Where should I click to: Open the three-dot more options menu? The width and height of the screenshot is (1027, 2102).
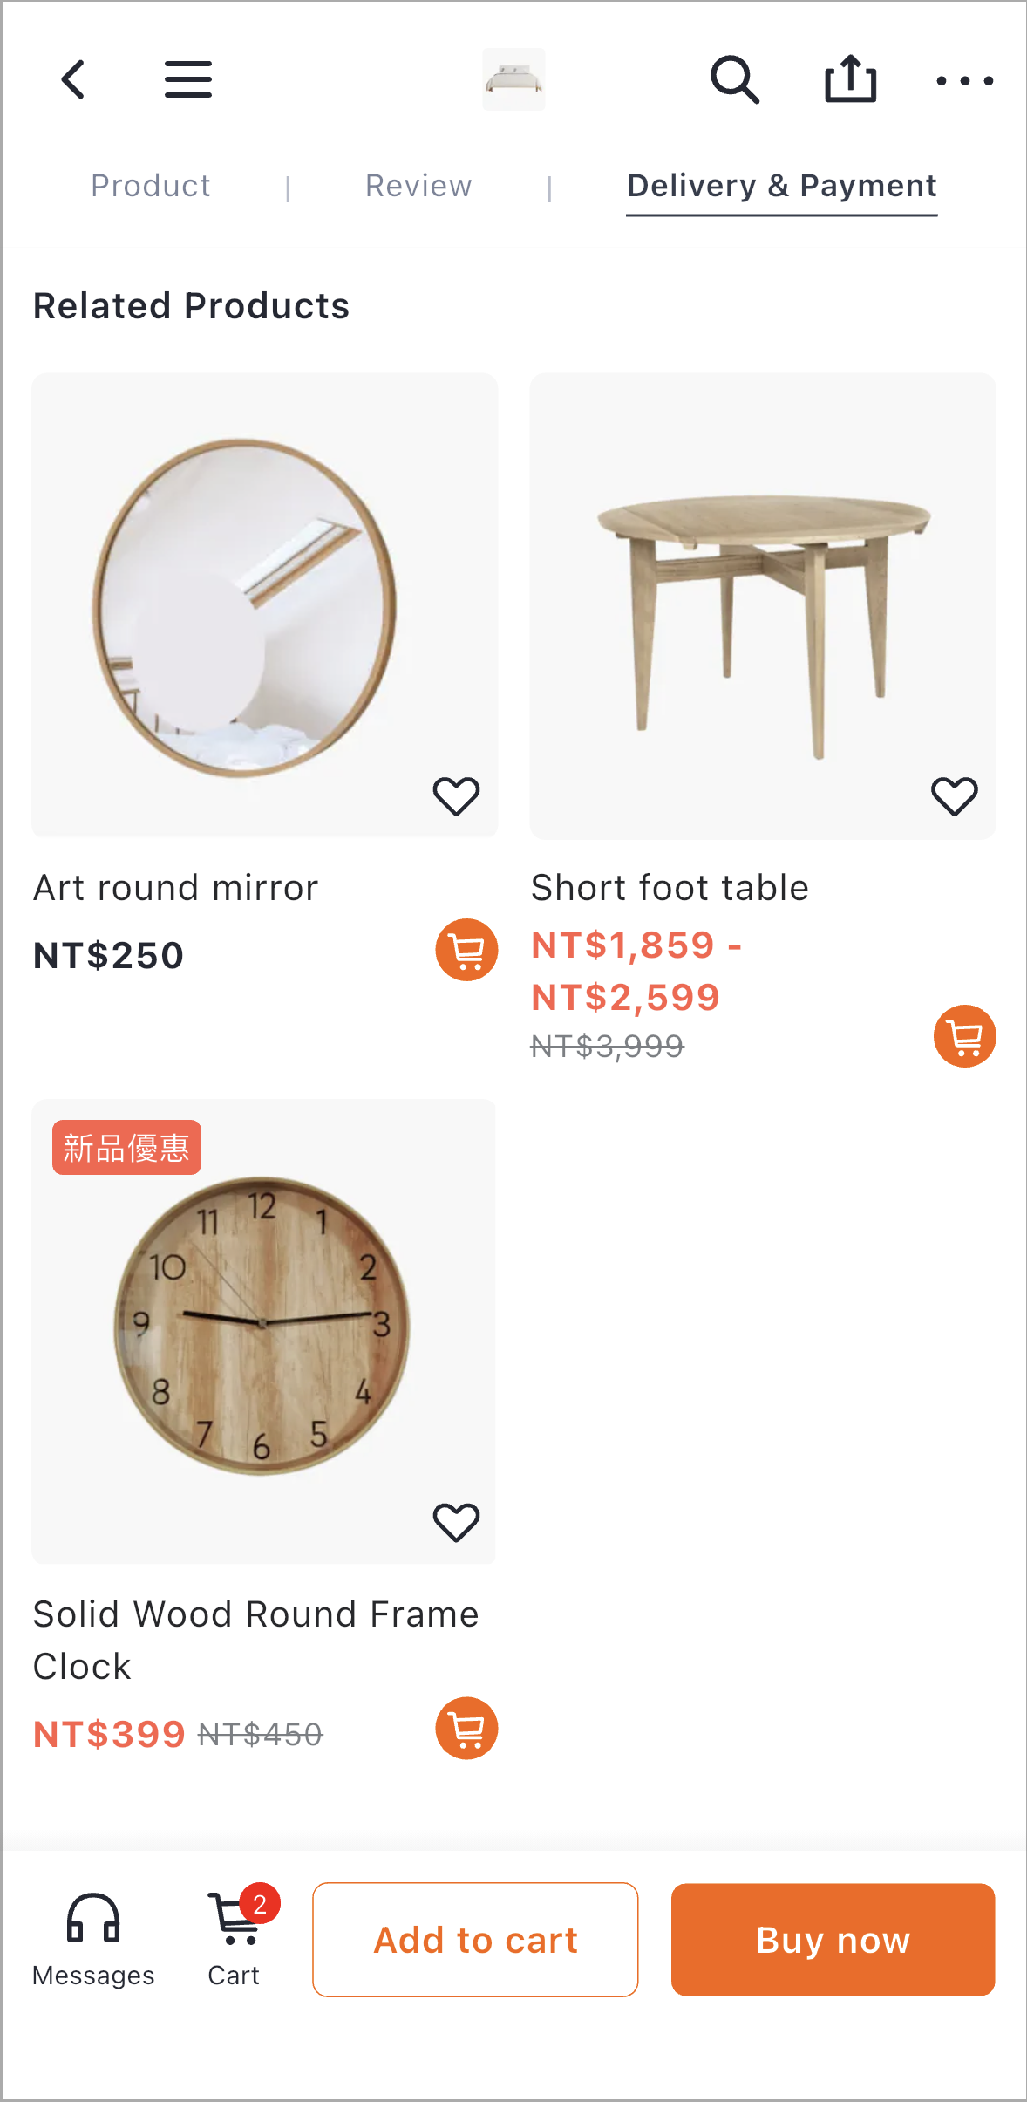click(964, 81)
